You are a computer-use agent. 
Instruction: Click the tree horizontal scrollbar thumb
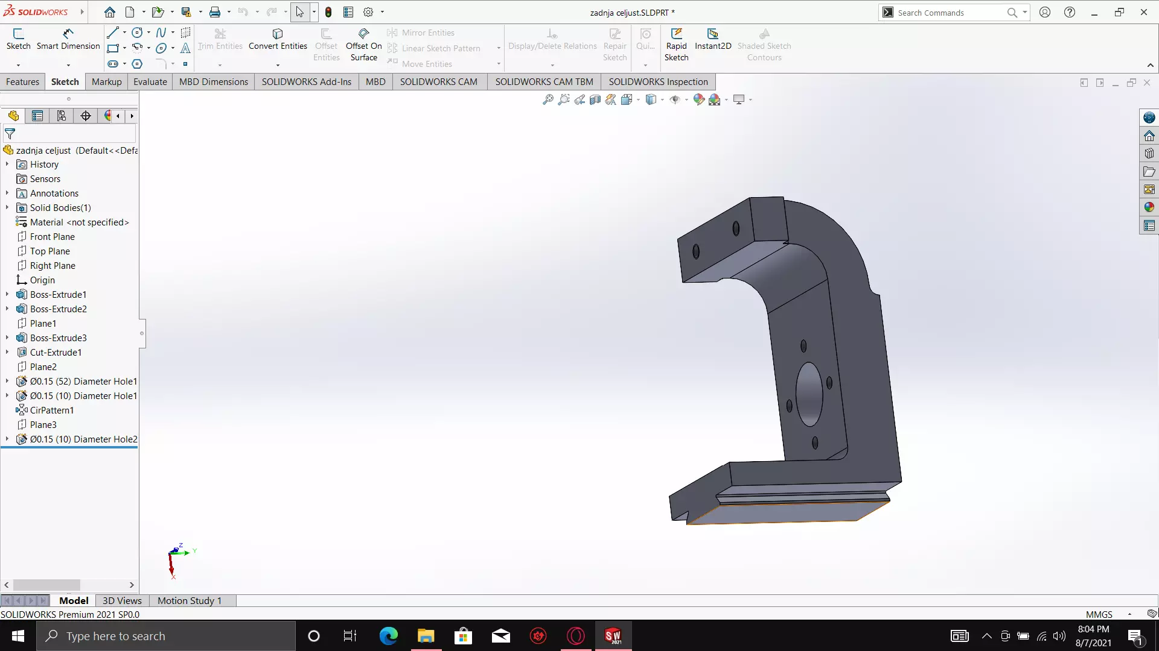(x=46, y=585)
